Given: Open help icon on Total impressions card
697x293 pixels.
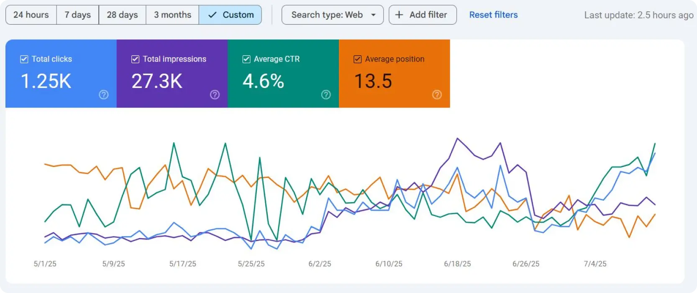Looking at the screenshot, I should click(x=215, y=95).
